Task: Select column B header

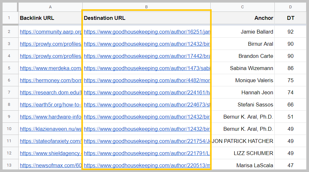Action: click(146, 7)
